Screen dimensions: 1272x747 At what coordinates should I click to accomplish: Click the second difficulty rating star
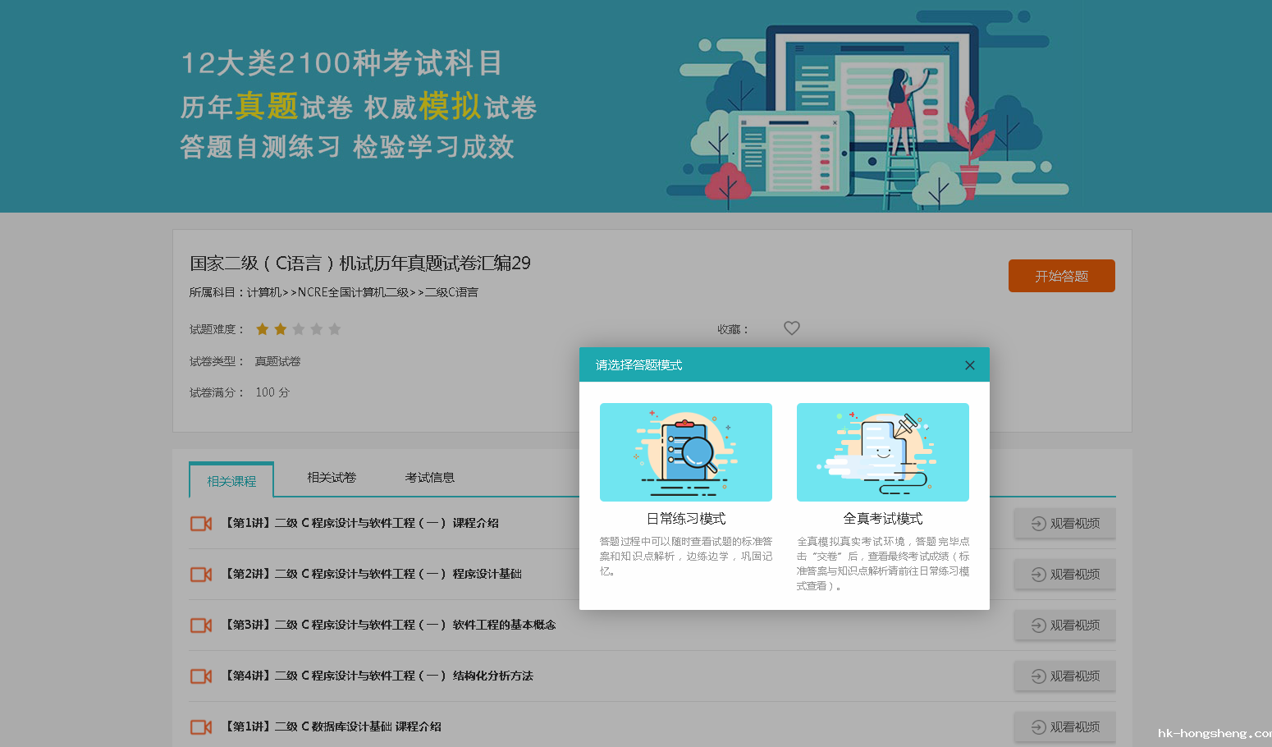[x=281, y=329]
